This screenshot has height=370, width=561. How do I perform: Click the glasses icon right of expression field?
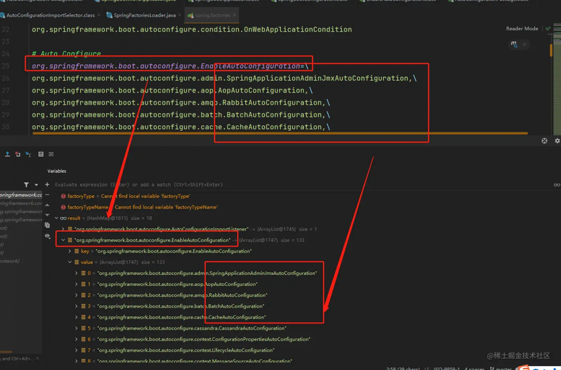[557, 185]
